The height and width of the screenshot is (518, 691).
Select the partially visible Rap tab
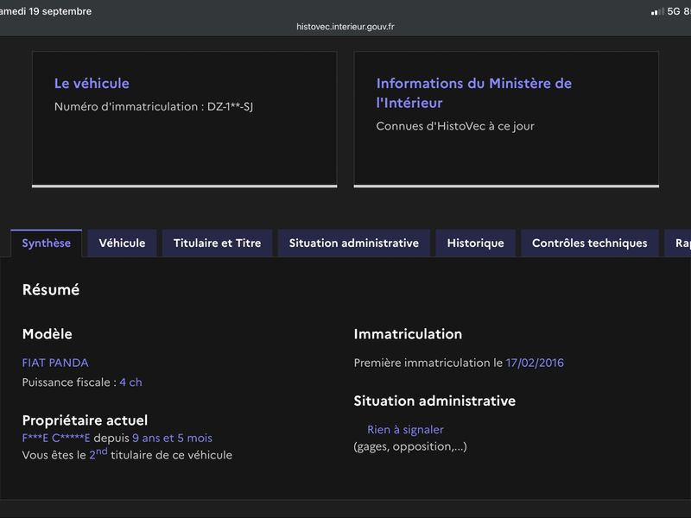point(679,243)
